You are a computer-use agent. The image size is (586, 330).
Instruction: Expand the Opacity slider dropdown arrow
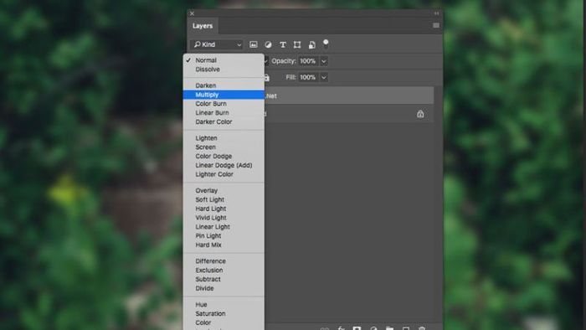click(x=324, y=61)
